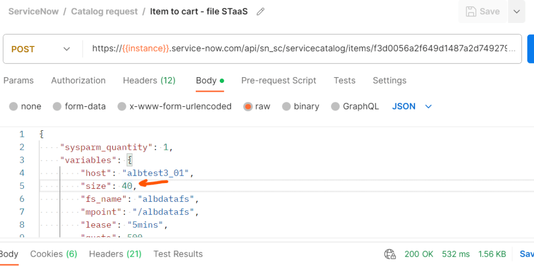Open the POST method dropdown
Image resolution: width=534 pixels, height=266 pixels.
[x=41, y=49]
